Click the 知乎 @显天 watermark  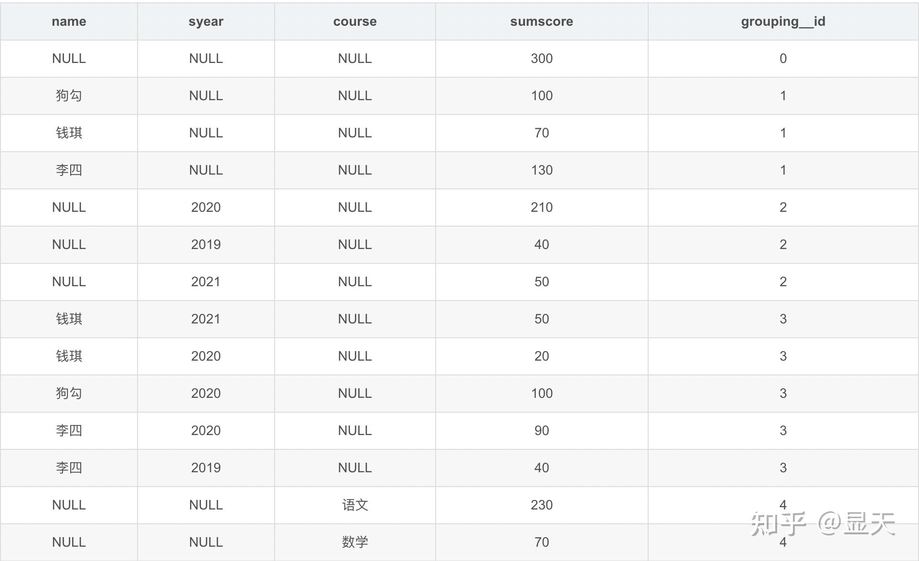click(x=823, y=524)
